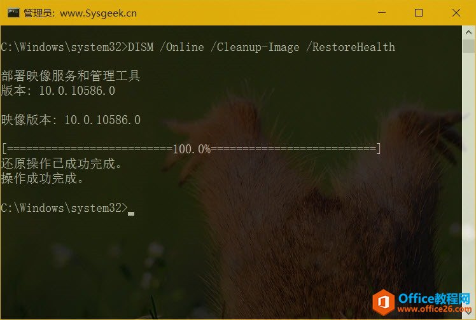Click the message 还原操作已成功完成。
The image size is (476, 320).
pyautogui.click(x=61, y=163)
